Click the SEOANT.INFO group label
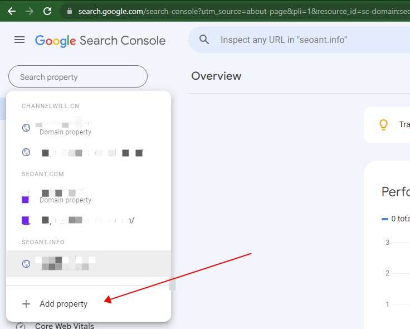This screenshot has height=329, width=410. (x=43, y=242)
